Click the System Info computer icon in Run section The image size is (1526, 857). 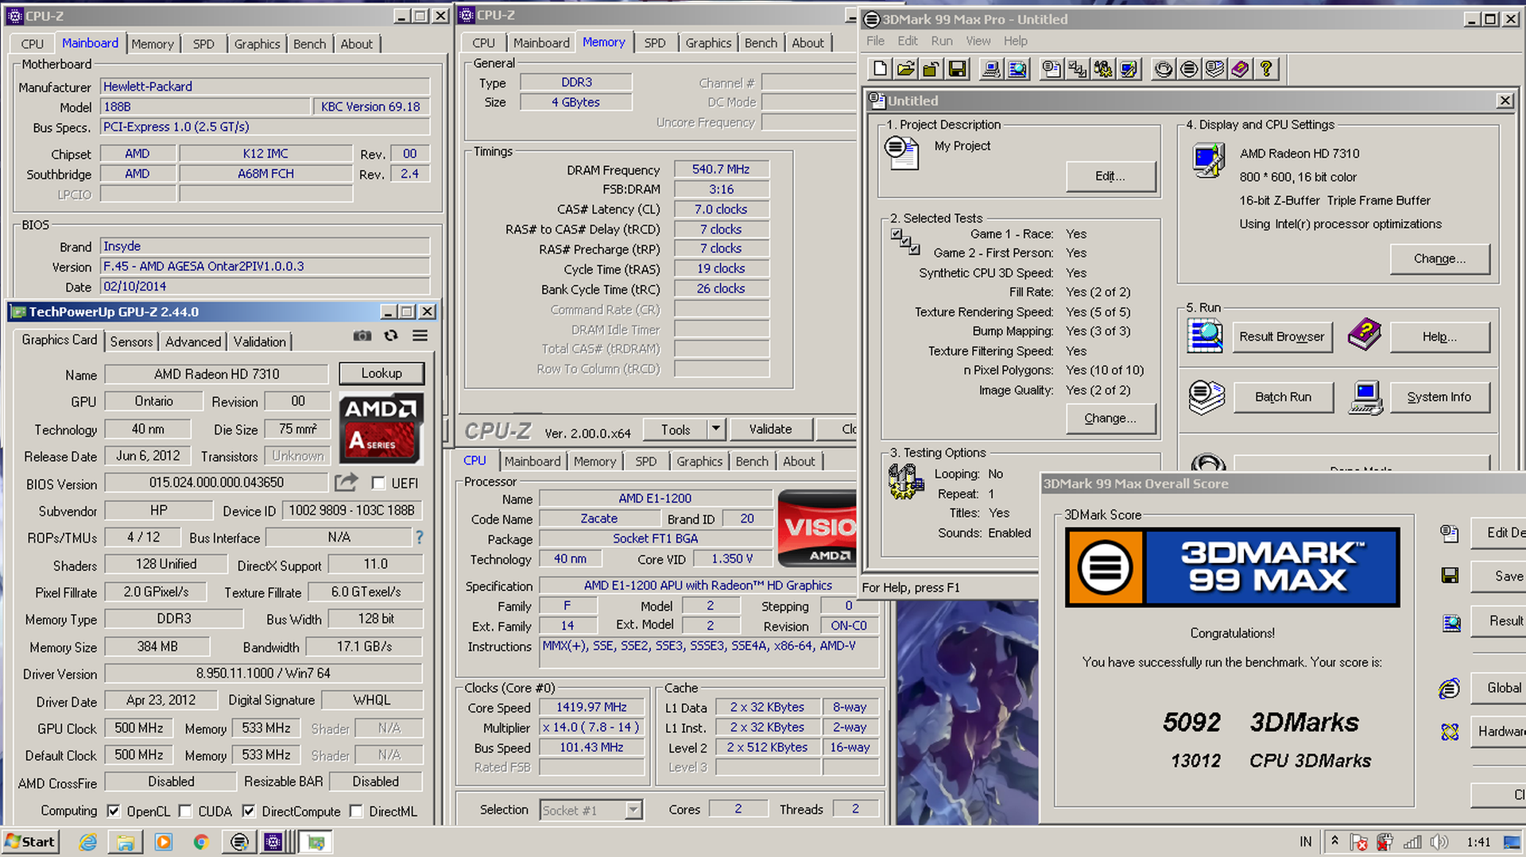click(1365, 397)
